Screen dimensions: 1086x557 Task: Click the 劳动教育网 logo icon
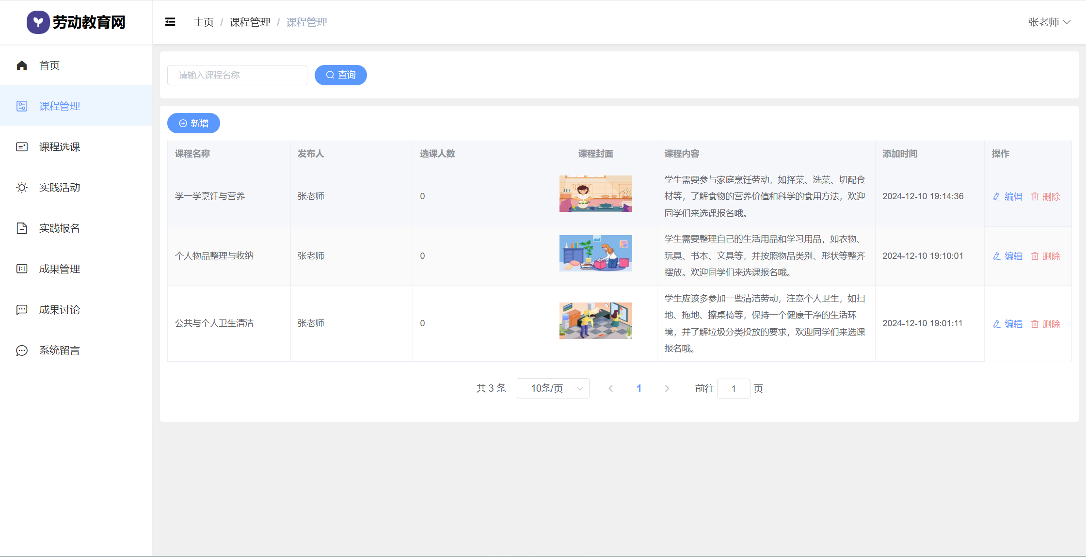tap(38, 22)
